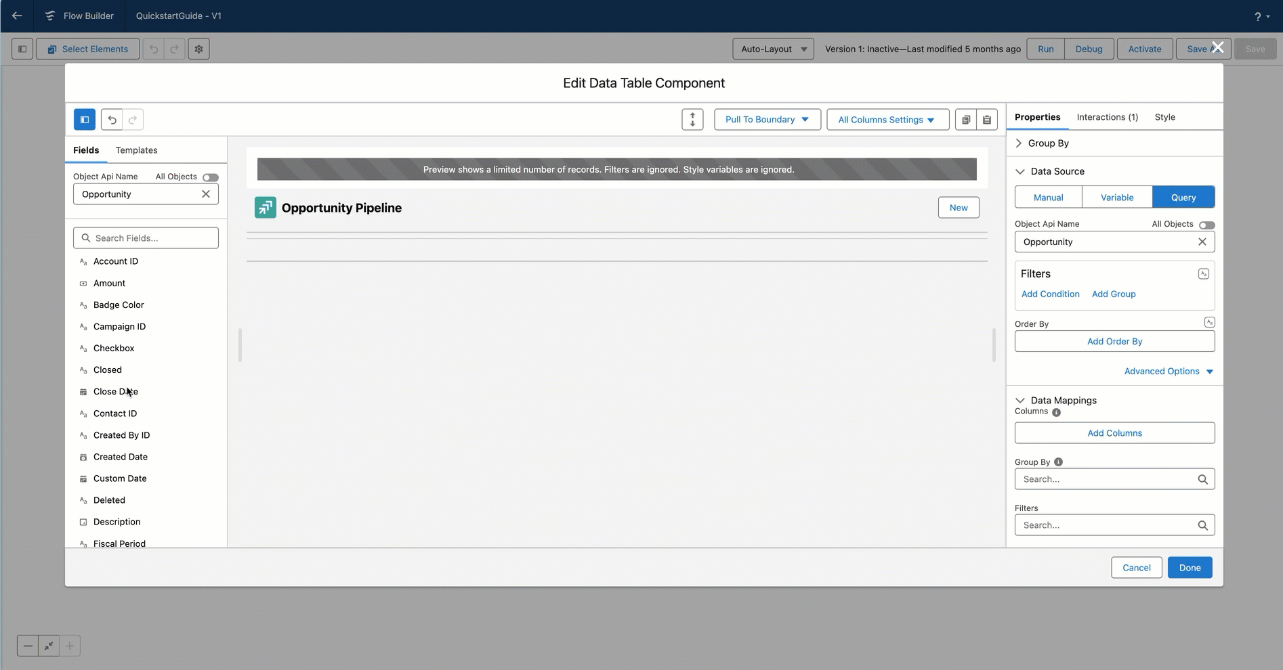The image size is (1283, 670).
Task: Click the paste clipboard icon
Action: 987,120
